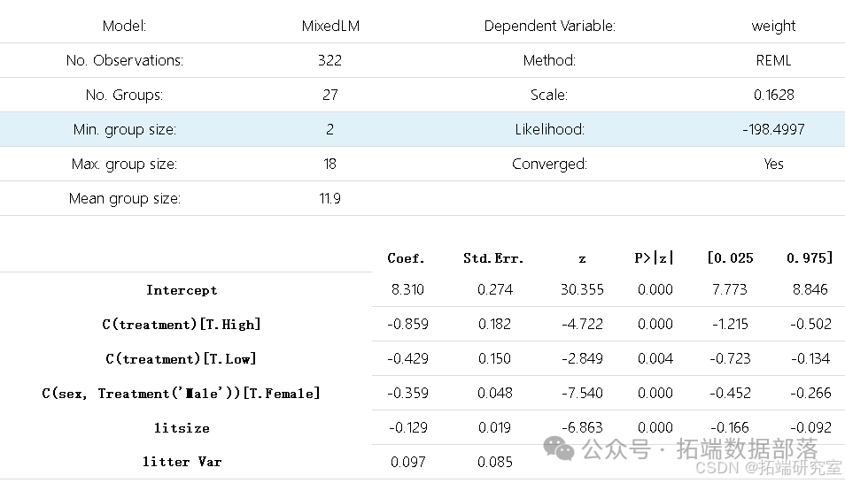Click the Coef. column header
This screenshot has height=483, width=845.
[x=406, y=258]
